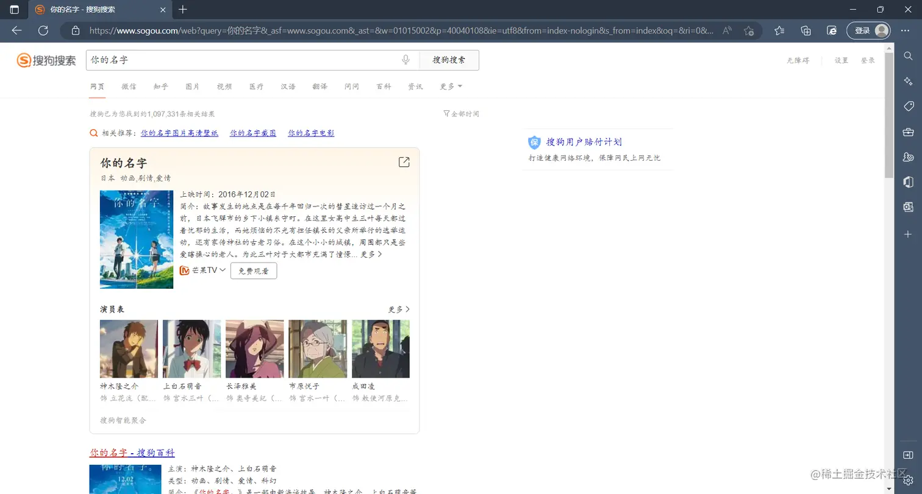Open the tab actions menu icon

[x=15, y=10]
